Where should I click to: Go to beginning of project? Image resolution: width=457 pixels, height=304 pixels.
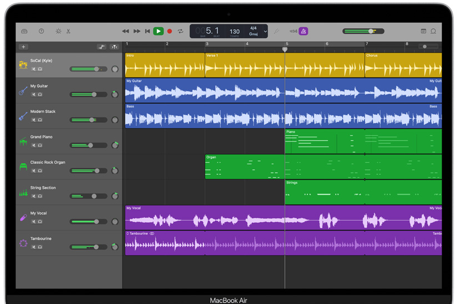tap(147, 31)
